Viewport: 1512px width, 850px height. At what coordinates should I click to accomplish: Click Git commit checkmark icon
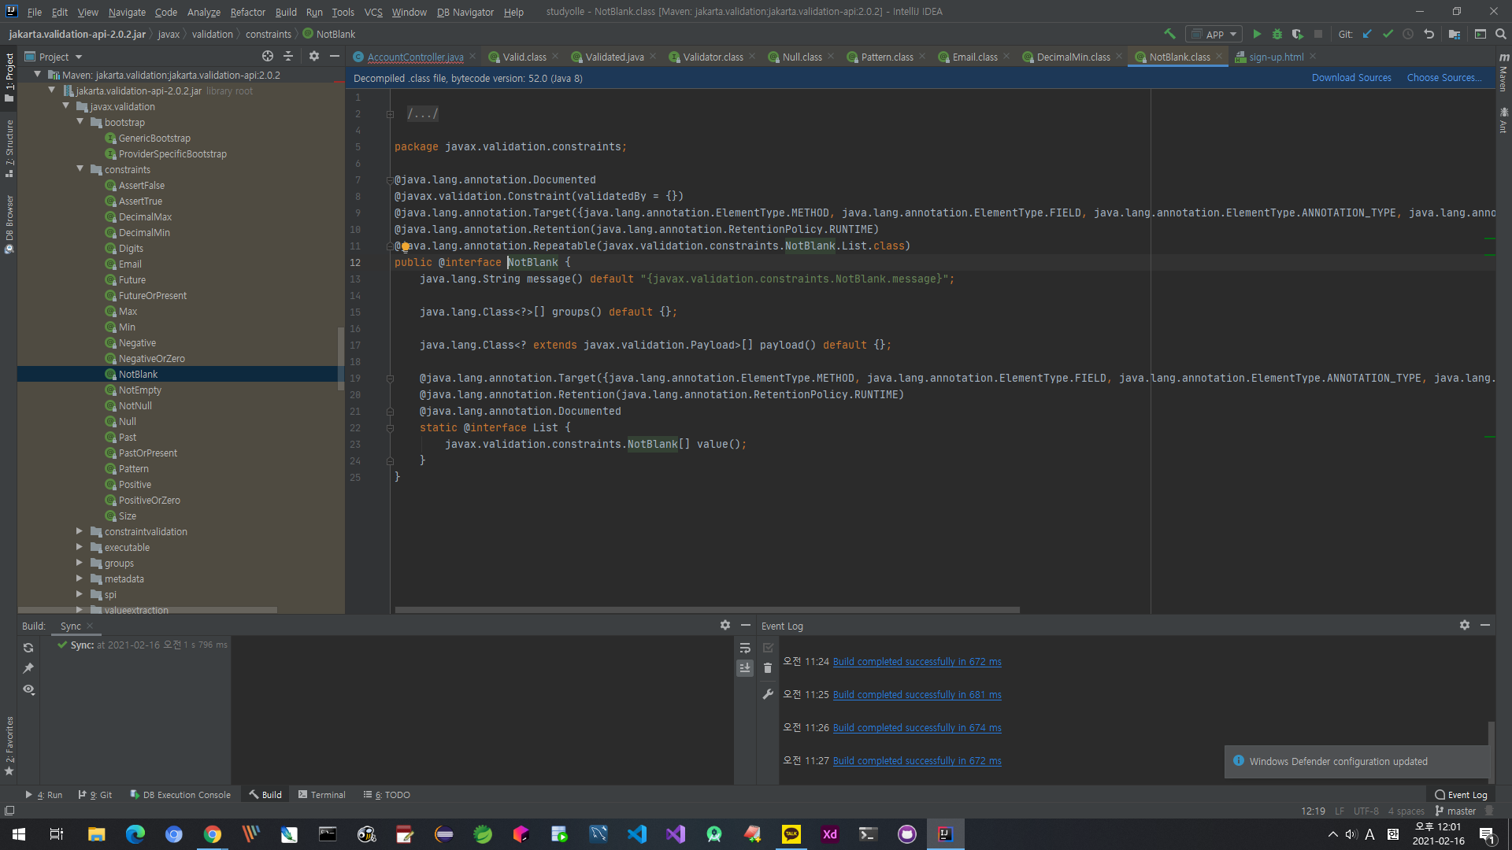(x=1388, y=34)
